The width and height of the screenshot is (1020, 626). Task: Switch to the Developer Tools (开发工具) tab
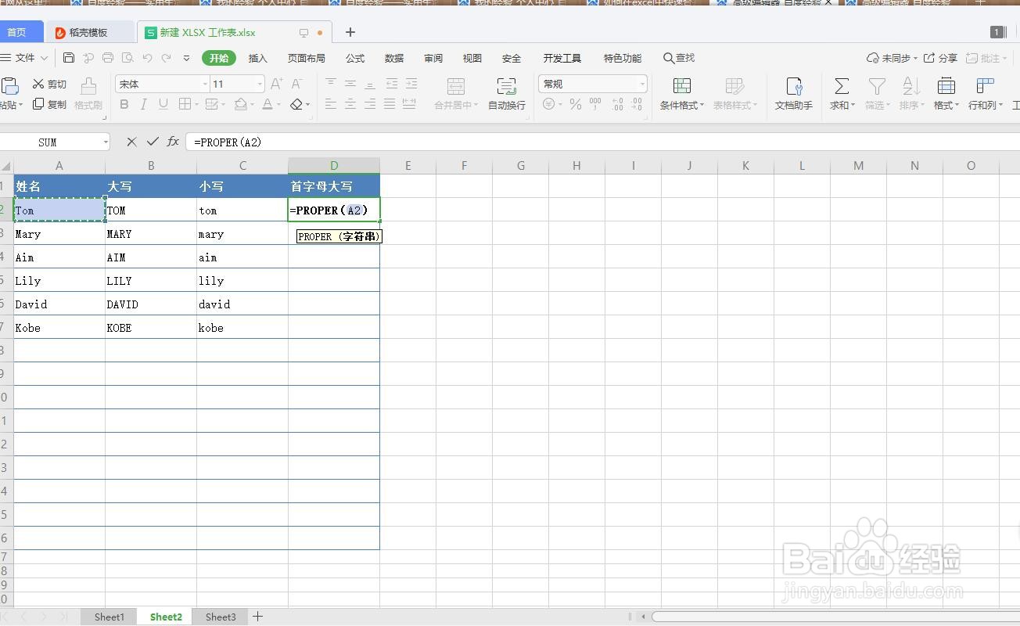tap(562, 58)
